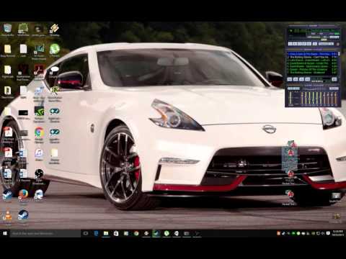Select the highlighted first track in the Winamp playlist
Screen dimensions: 346x259
[x=311, y=54]
